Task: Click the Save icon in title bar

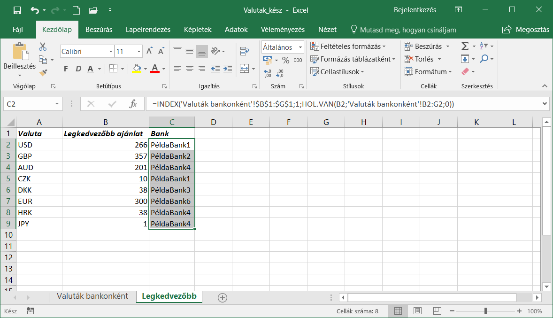Action: tap(17, 10)
